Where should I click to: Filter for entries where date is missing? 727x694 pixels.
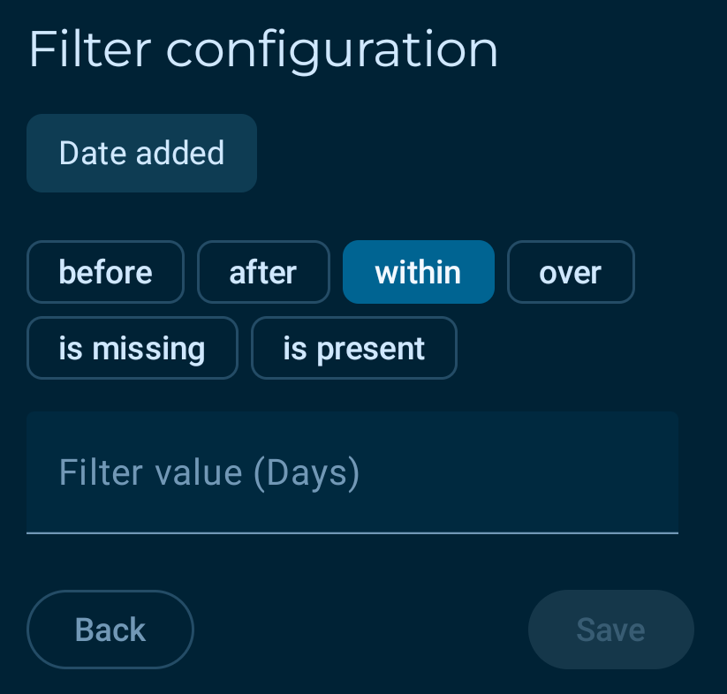point(133,348)
